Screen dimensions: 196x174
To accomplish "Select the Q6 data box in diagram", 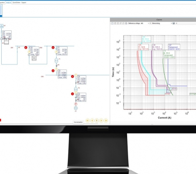I will click(82, 97).
